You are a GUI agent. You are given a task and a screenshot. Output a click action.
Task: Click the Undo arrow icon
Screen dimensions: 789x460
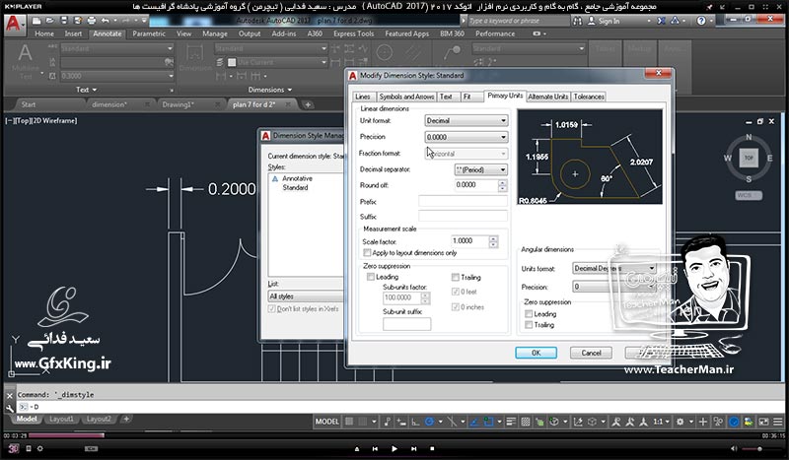105,21
